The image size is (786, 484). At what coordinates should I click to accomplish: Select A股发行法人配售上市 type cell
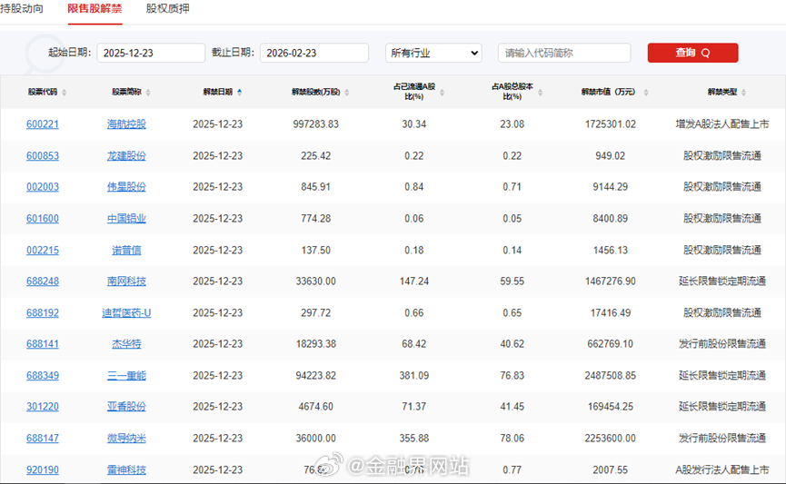pyautogui.click(x=721, y=470)
